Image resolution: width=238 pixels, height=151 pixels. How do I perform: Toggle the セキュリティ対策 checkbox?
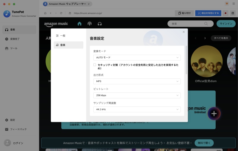click(95, 65)
